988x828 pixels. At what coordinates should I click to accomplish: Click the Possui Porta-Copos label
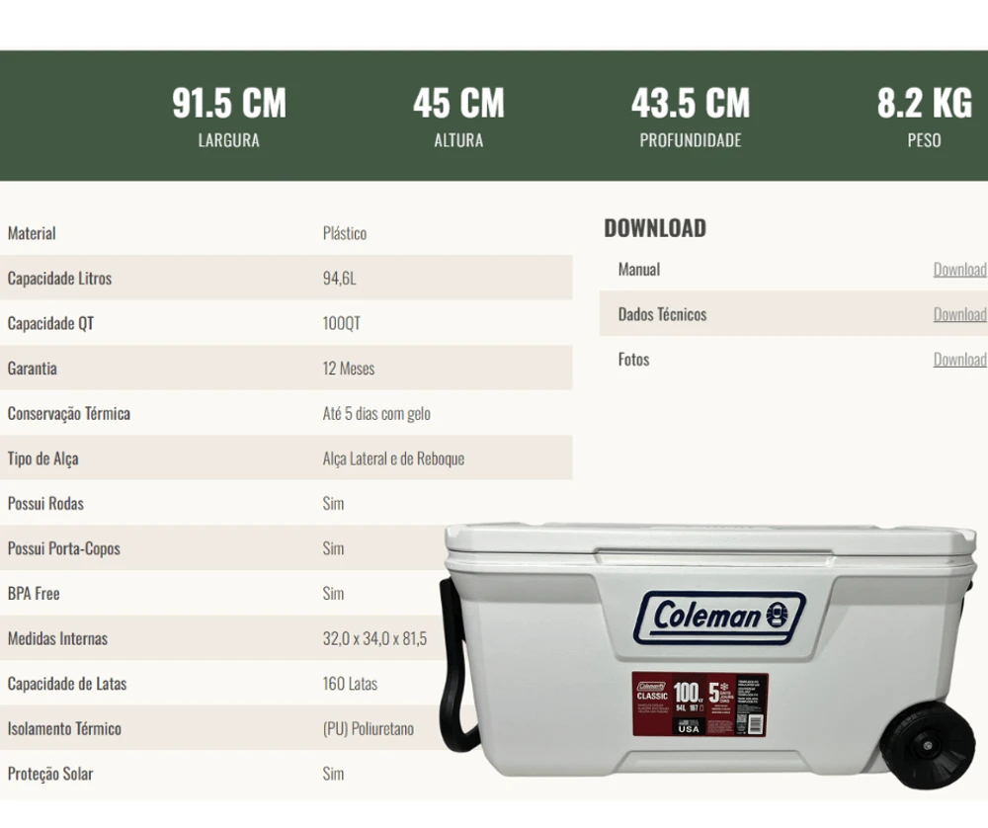click(x=63, y=548)
